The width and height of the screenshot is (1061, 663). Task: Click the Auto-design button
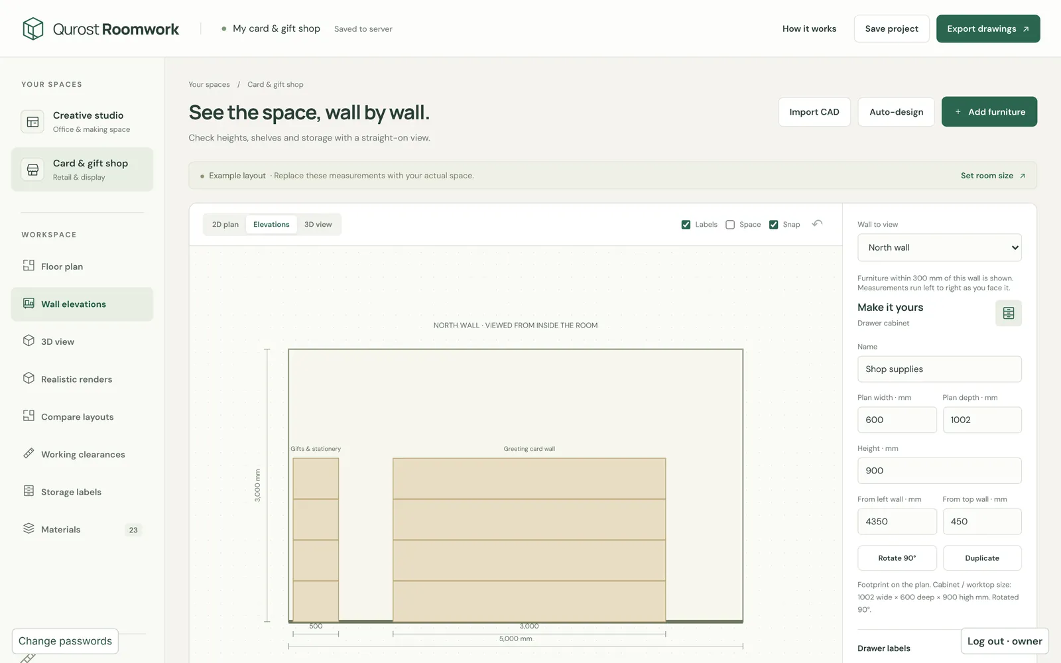(896, 112)
